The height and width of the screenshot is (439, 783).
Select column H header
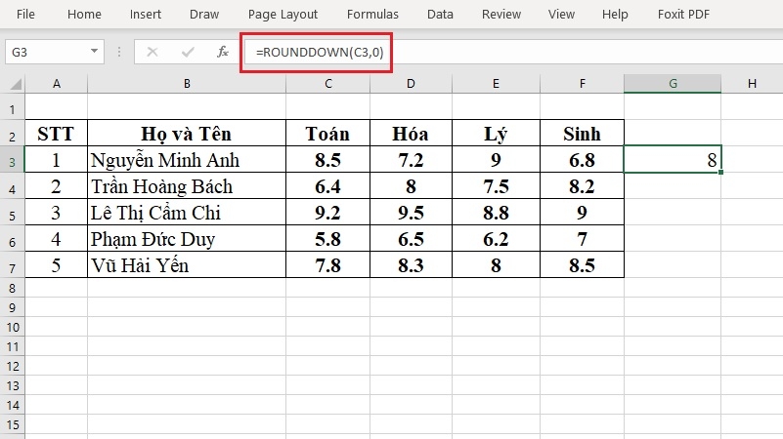coord(752,84)
